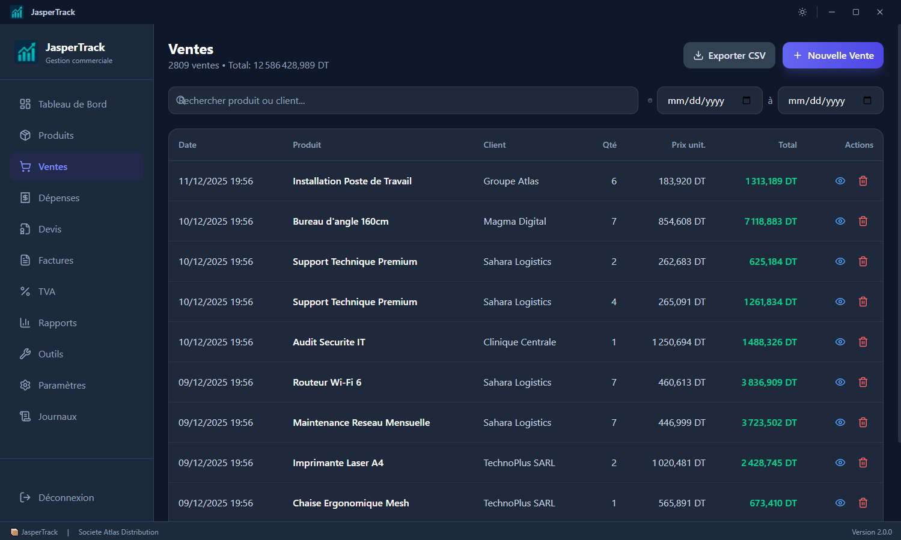Remove the Imprimante Laser A4 sale
901x540 pixels.
coord(863,463)
